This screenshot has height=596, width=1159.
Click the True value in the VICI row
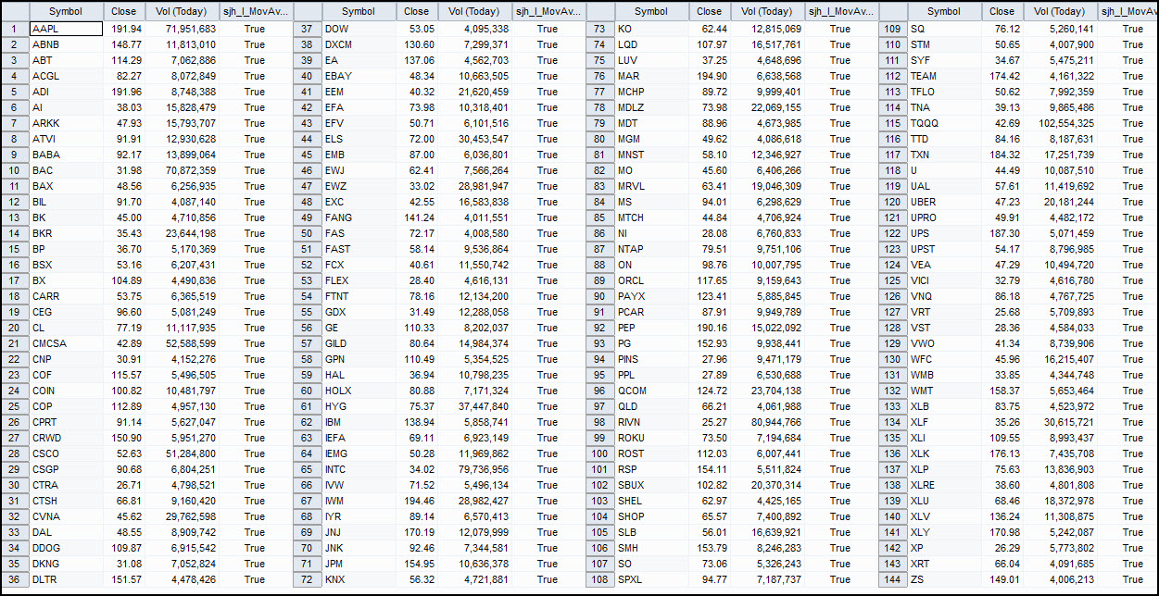coord(1128,280)
